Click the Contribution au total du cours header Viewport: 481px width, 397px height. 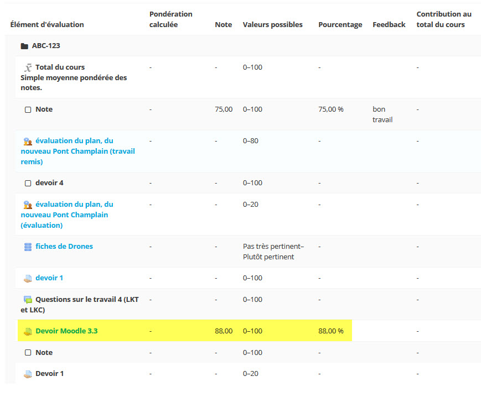(443, 19)
